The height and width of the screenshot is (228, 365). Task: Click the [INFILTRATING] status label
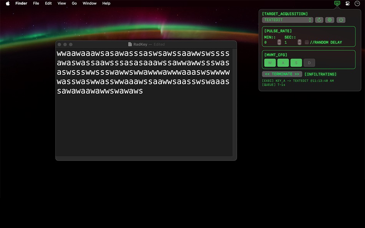pos(320,74)
